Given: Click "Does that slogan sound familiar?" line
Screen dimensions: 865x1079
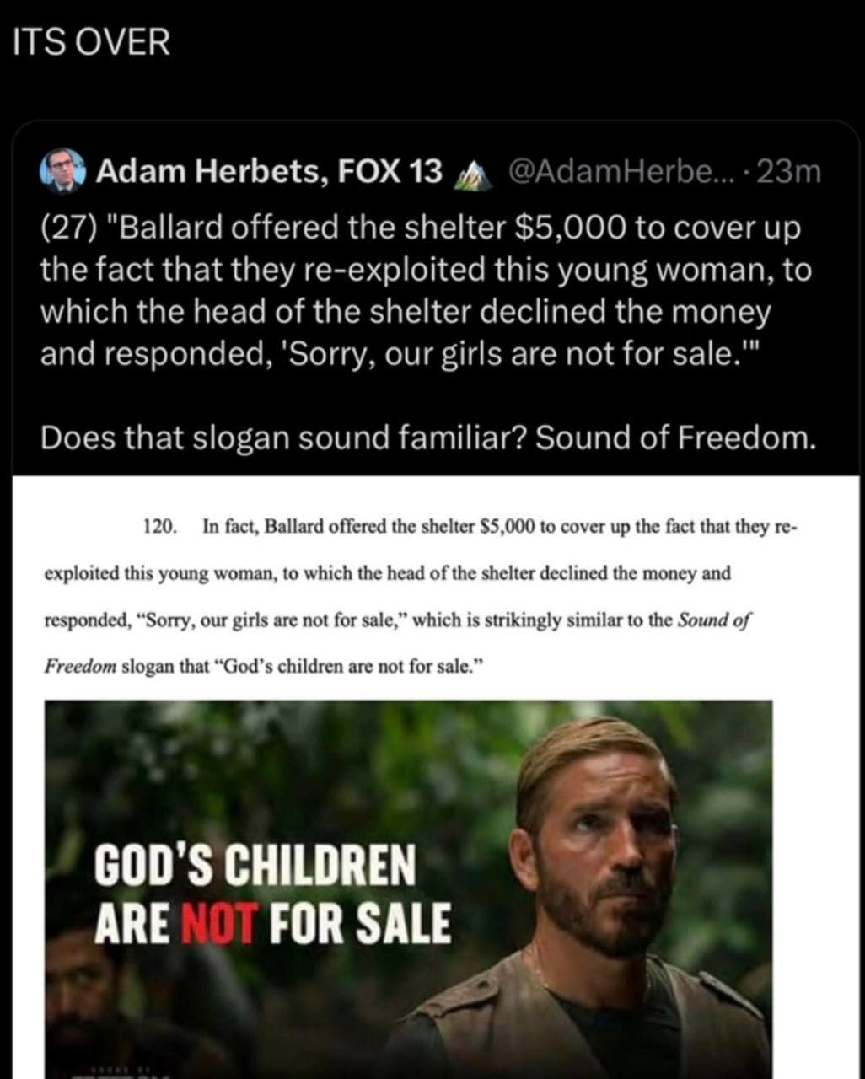Looking at the screenshot, I should (283, 438).
